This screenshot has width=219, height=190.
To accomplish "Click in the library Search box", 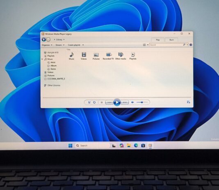I will pyautogui.click(x=166, y=45).
